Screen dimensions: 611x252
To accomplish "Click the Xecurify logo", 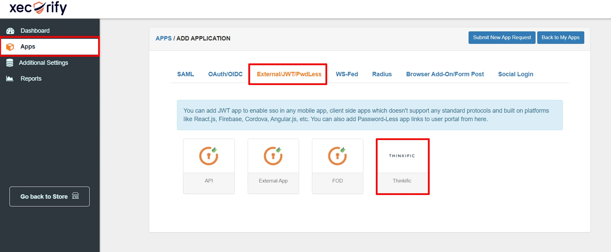I will tap(38, 7).
